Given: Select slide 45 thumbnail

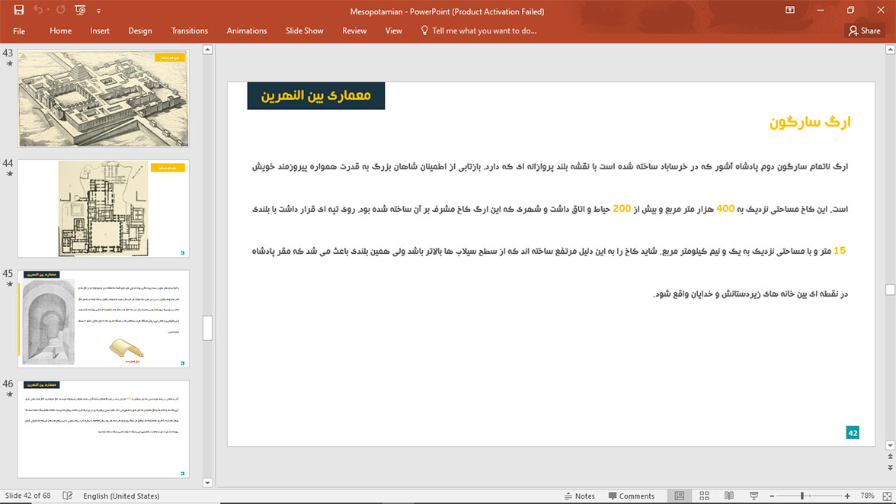Looking at the screenshot, I should [103, 319].
